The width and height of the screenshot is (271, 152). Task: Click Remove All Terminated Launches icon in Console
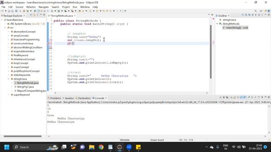[x=227, y=98]
